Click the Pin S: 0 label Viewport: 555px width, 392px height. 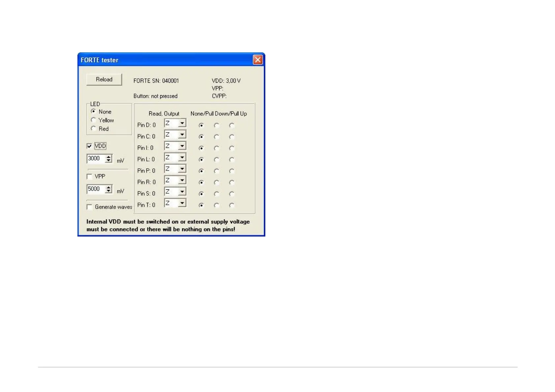click(146, 194)
